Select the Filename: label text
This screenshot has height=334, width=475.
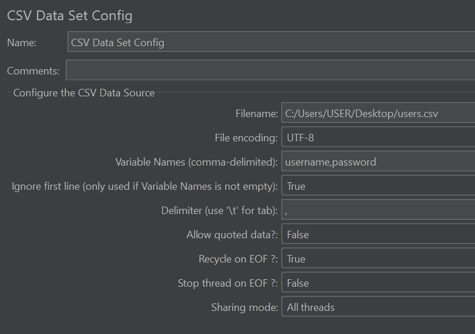(256, 114)
